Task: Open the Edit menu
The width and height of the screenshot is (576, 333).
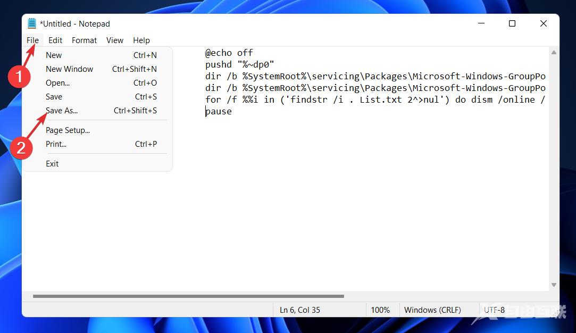Action: [55, 40]
